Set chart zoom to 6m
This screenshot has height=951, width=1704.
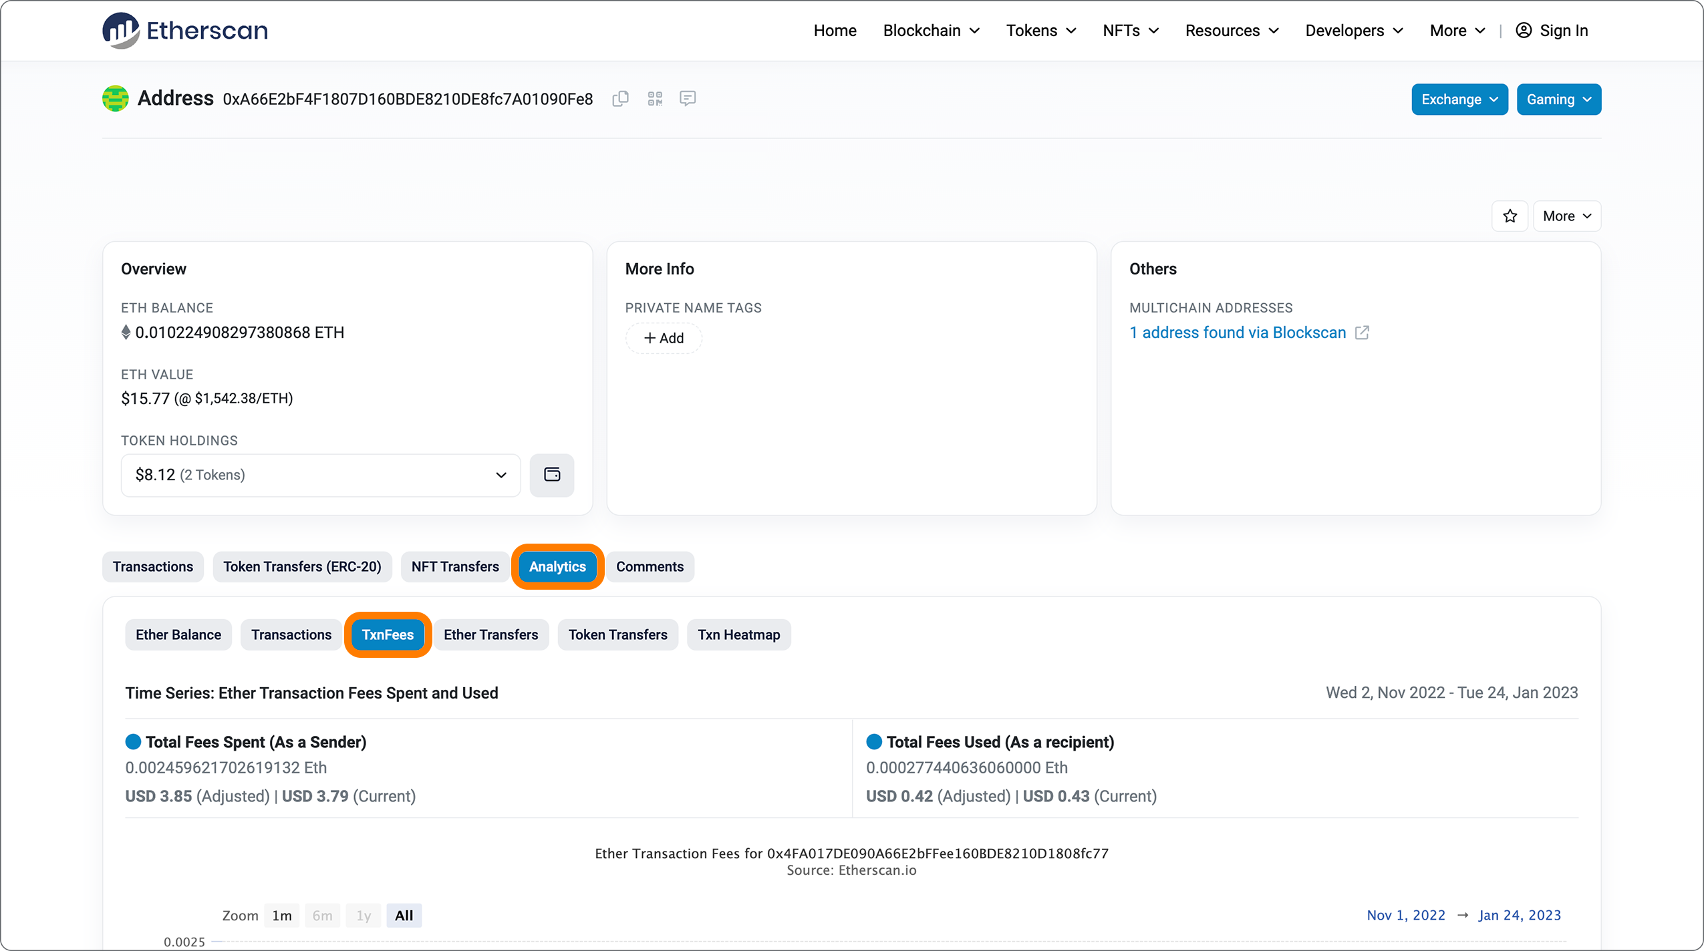(x=322, y=916)
